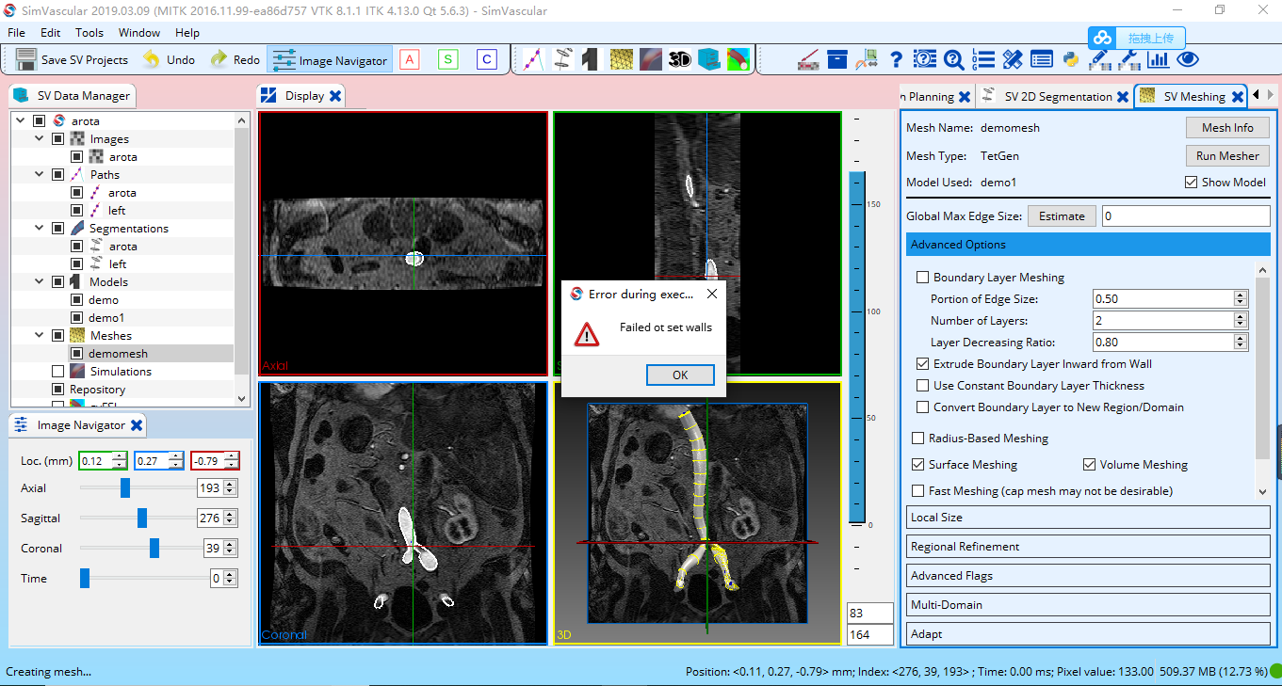
Task: Click the axes transform toolbar icon
Action: (867, 59)
